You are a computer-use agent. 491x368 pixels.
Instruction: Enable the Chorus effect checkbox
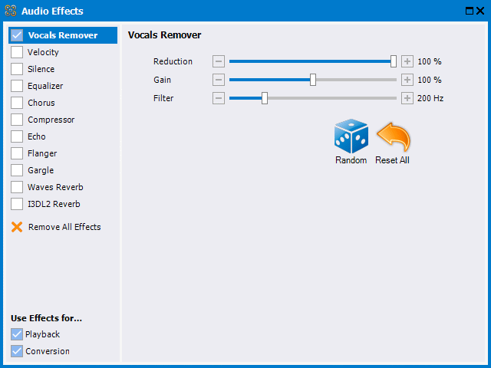[17, 103]
